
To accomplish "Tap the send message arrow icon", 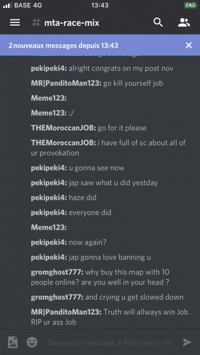I will pos(187,342).
